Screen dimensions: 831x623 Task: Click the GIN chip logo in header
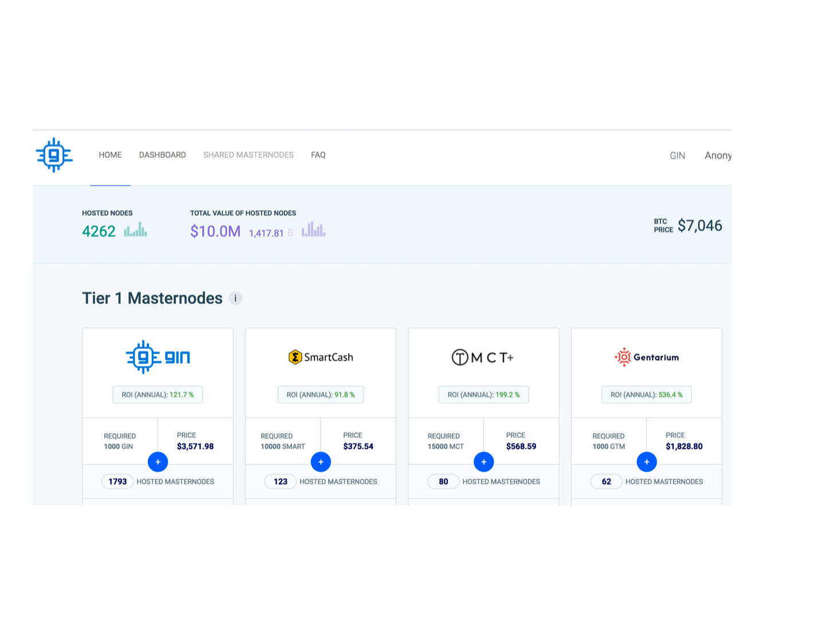coord(54,155)
